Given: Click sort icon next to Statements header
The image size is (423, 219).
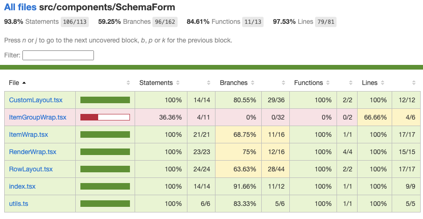Looking at the screenshot, I should [x=178, y=83].
